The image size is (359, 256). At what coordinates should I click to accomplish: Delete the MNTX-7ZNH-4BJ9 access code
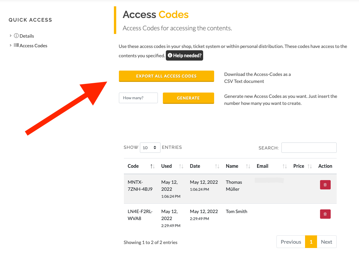pyautogui.click(x=325, y=185)
